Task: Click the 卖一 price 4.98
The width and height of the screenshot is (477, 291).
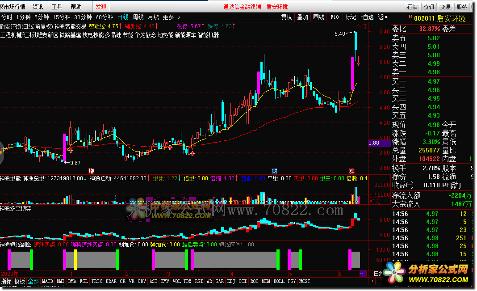Action: (x=434, y=72)
